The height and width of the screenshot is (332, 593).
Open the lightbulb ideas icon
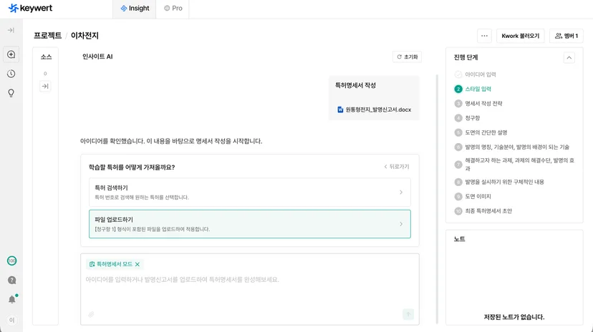[11, 93]
